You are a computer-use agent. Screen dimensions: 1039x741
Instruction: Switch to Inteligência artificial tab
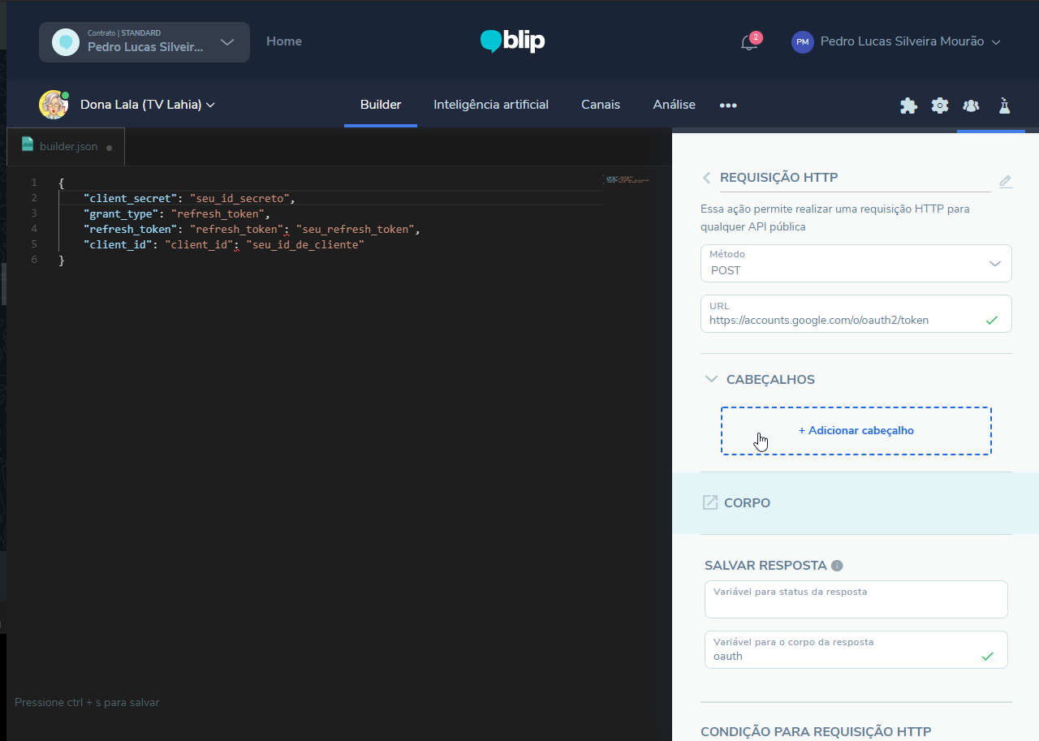491,105
